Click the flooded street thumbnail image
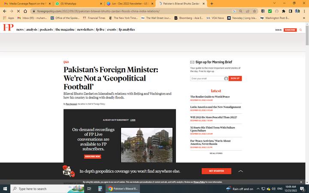The width and height of the screenshot is (309, 193). [147, 145]
